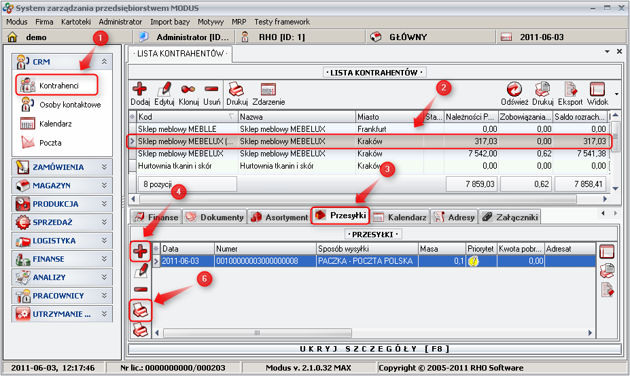630x376 pixels.
Task: Delete shipment using red minus in Przesyłki panel
Action: [x=140, y=290]
